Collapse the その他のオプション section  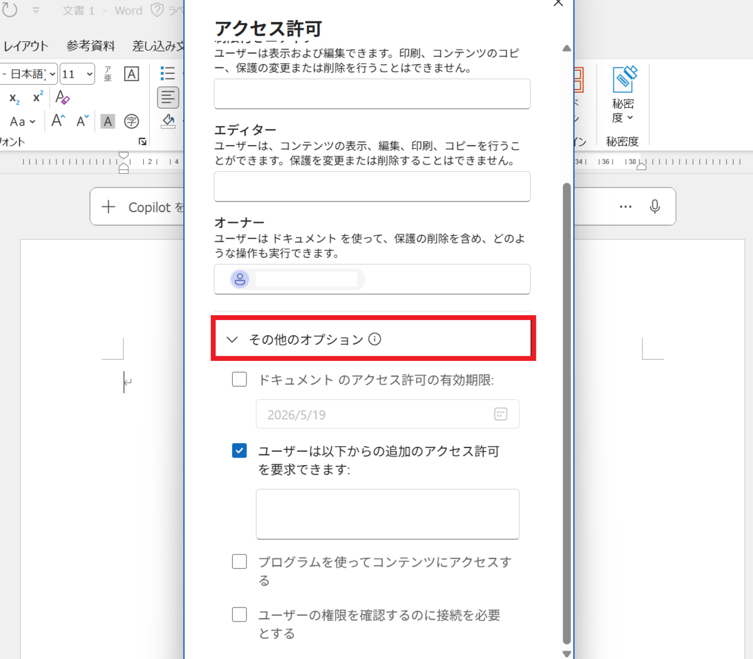tap(232, 340)
